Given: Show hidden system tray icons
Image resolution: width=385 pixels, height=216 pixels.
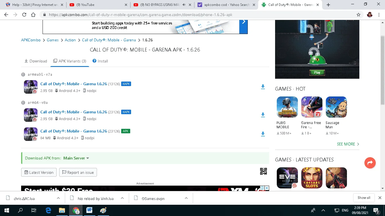Looking at the screenshot, I should pyautogui.click(x=323, y=210).
